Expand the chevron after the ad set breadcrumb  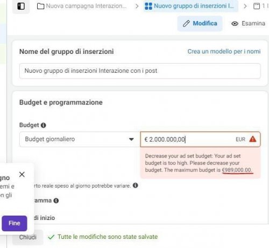pyautogui.click(x=245, y=6)
